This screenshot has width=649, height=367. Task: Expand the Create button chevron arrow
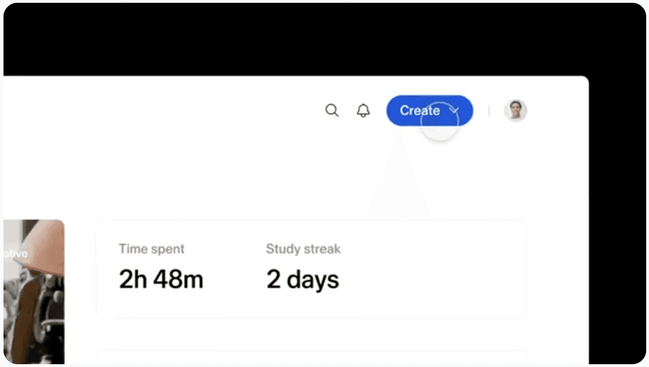tap(454, 111)
